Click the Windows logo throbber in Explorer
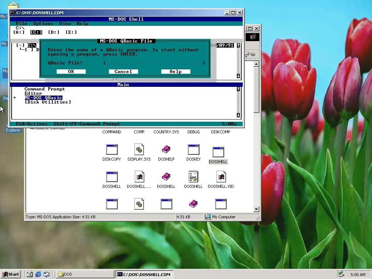The image size is (372, 279). 253,37
